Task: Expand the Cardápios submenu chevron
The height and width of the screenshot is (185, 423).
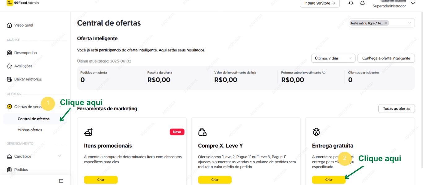Action: coord(60,156)
